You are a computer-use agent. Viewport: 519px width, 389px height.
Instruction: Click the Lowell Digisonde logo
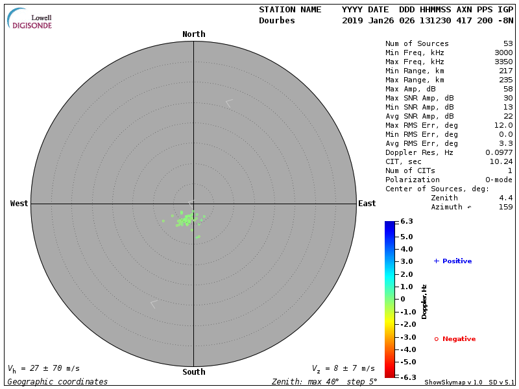[x=30, y=19]
